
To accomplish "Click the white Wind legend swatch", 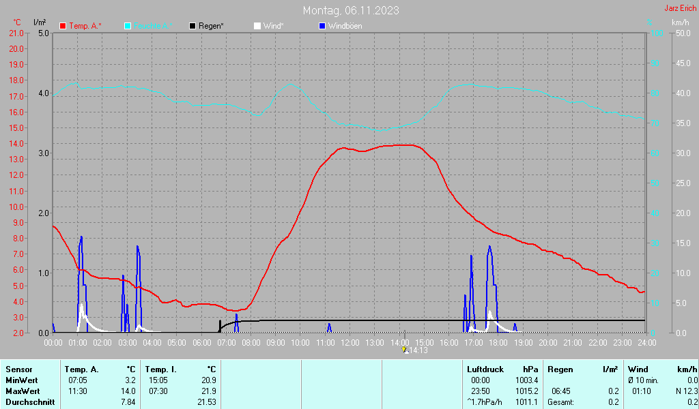I will [257, 26].
